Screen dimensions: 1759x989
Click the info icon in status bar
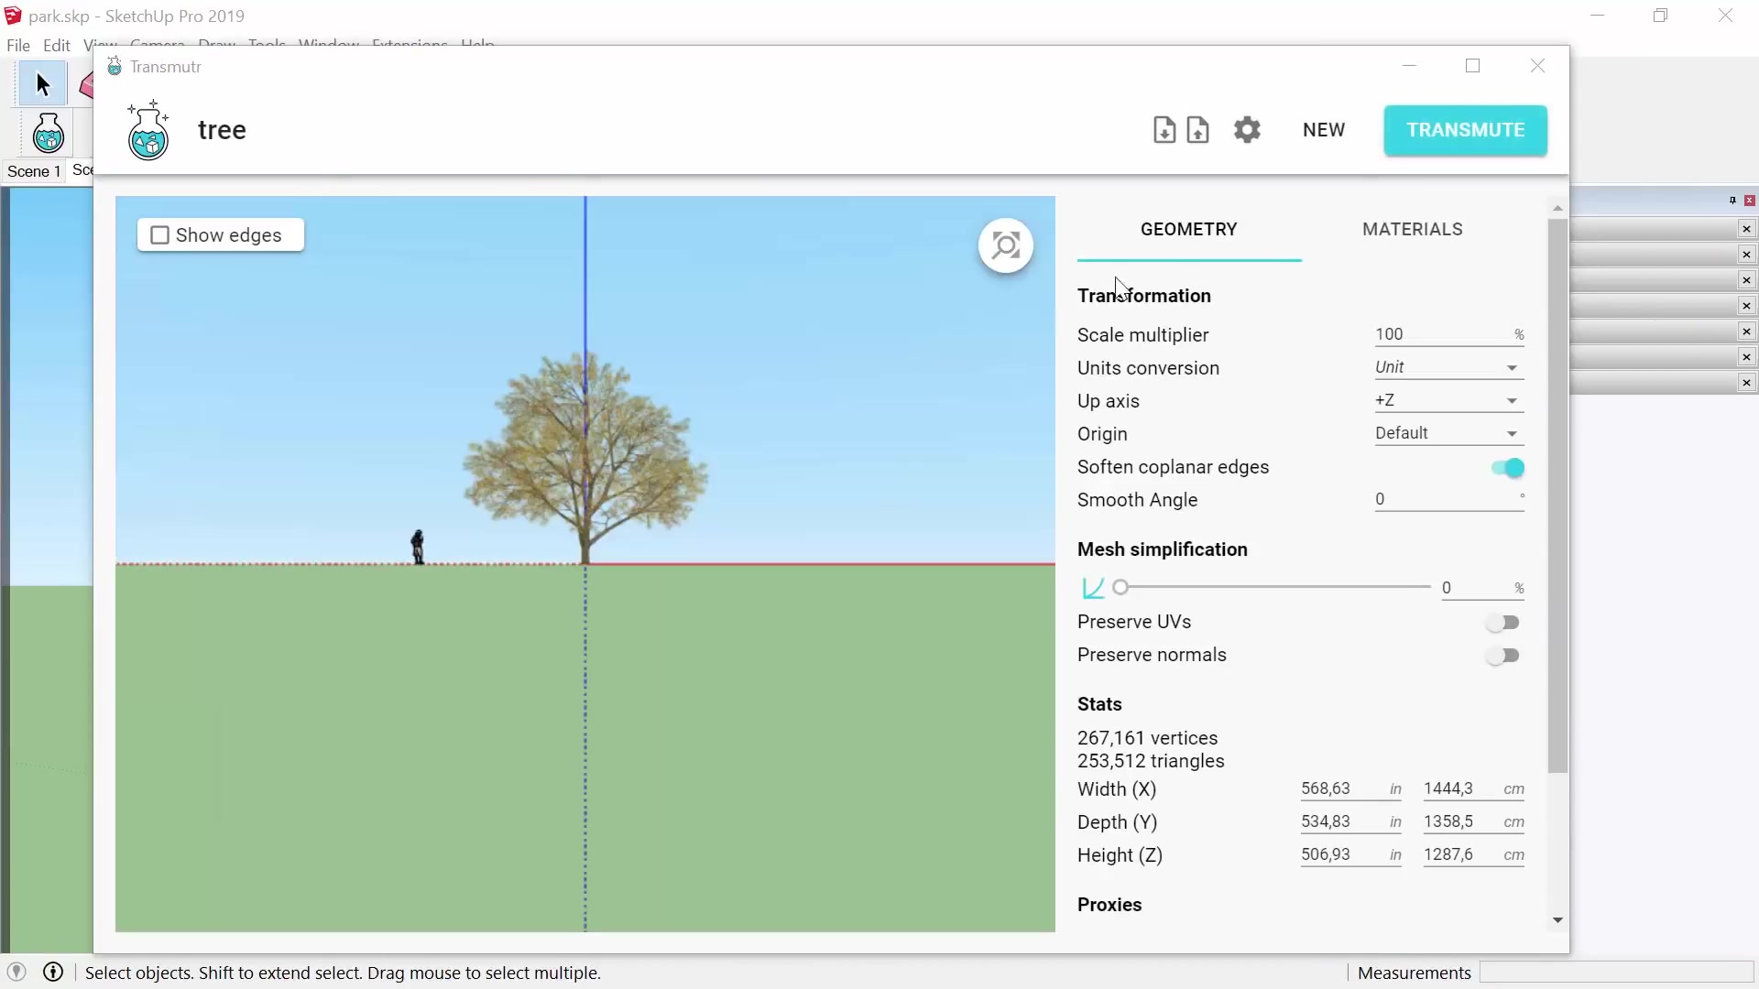(53, 973)
